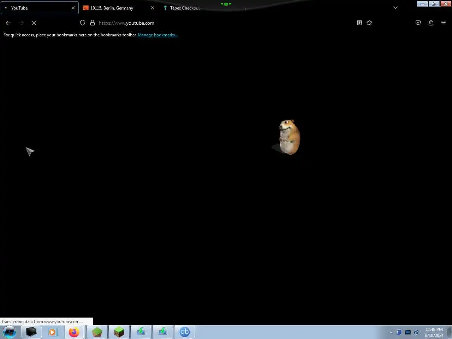
Task: Restore down the Firefox window
Action: [x=434, y=4]
